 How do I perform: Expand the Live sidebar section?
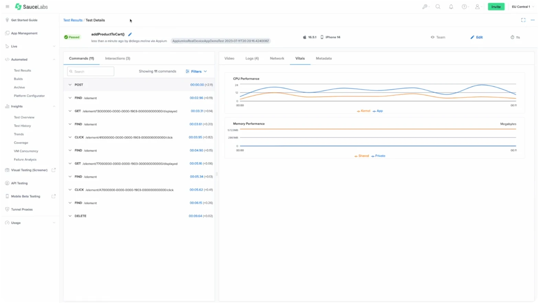point(54,46)
